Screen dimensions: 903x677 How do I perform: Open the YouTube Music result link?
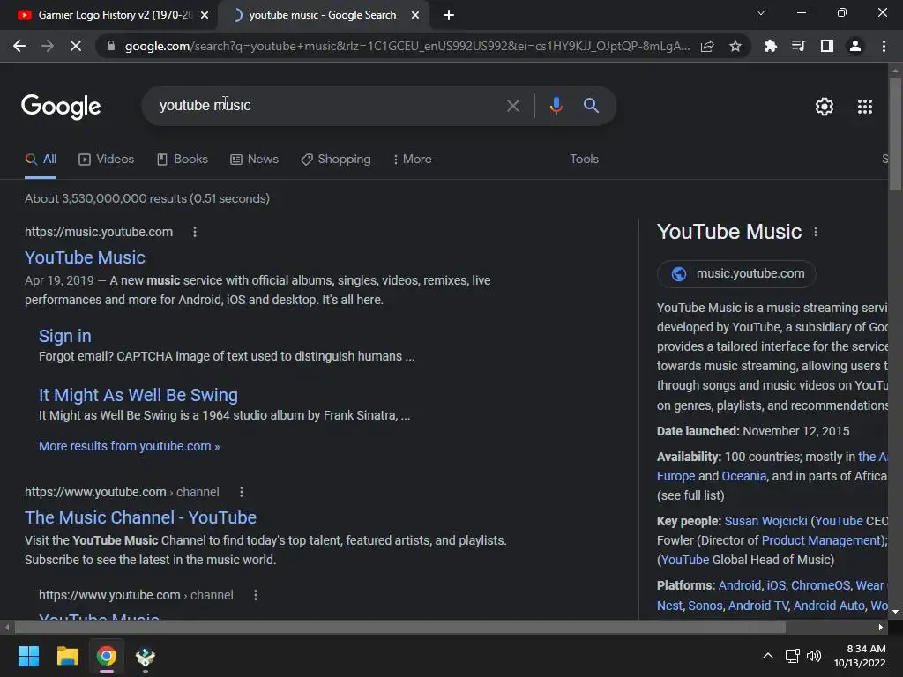(x=85, y=257)
